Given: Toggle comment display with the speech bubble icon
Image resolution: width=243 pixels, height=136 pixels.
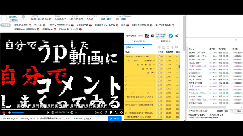Looking at the screenshot, I should [111, 112].
